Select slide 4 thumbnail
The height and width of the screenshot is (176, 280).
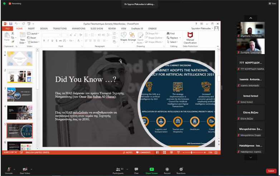(20, 113)
